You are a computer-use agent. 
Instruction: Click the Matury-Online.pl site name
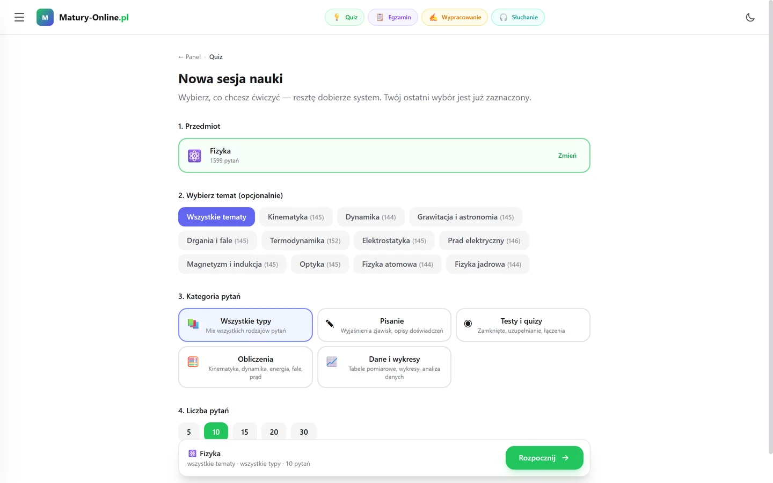coord(94,17)
